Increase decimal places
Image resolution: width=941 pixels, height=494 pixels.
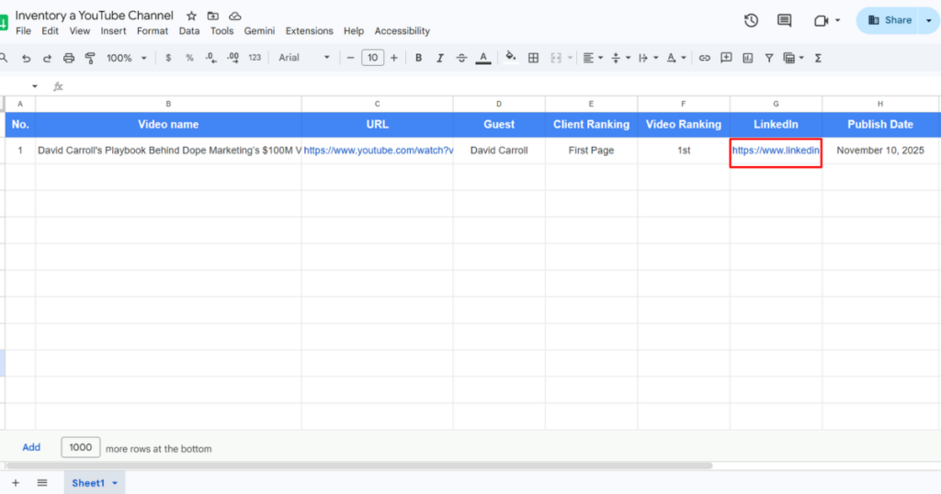coord(232,58)
